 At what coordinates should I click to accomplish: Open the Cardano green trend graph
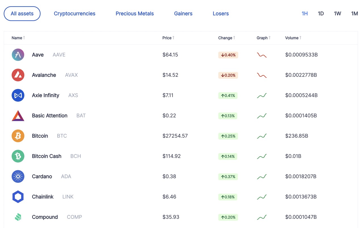tap(262, 177)
